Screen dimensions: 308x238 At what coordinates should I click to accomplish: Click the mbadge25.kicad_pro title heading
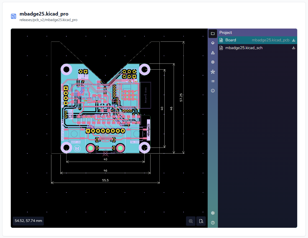click(44, 14)
